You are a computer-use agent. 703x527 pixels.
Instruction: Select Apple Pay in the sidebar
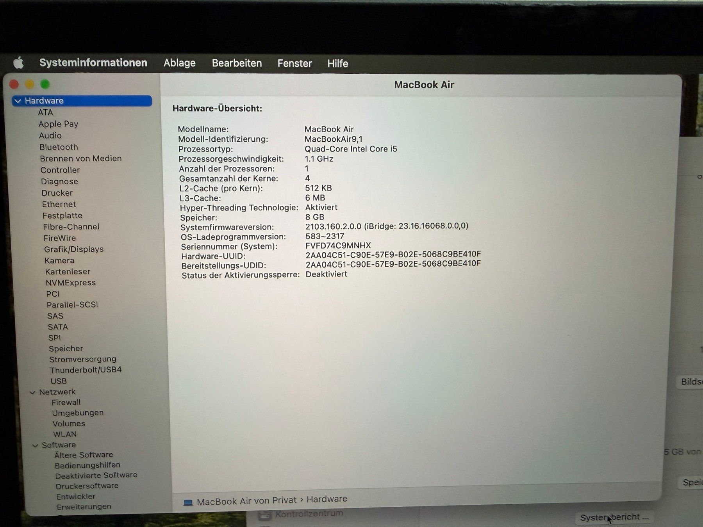pos(58,124)
